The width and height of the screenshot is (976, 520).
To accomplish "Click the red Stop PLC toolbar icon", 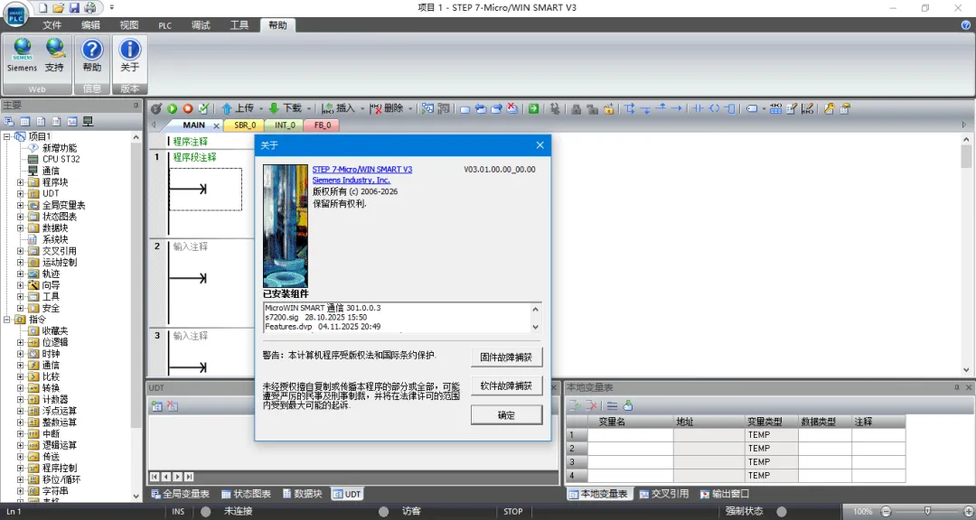I will coord(187,108).
